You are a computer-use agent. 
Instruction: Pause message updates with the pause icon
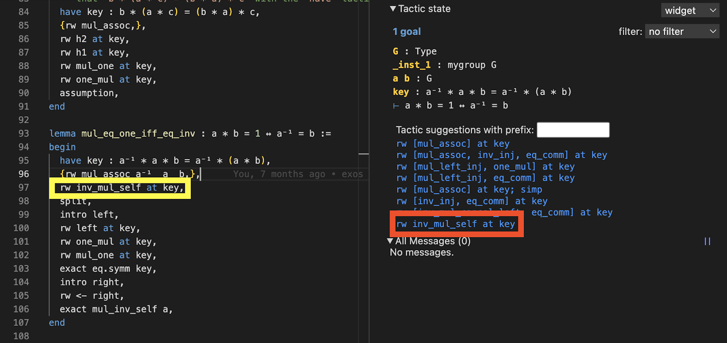tap(707, 241)
